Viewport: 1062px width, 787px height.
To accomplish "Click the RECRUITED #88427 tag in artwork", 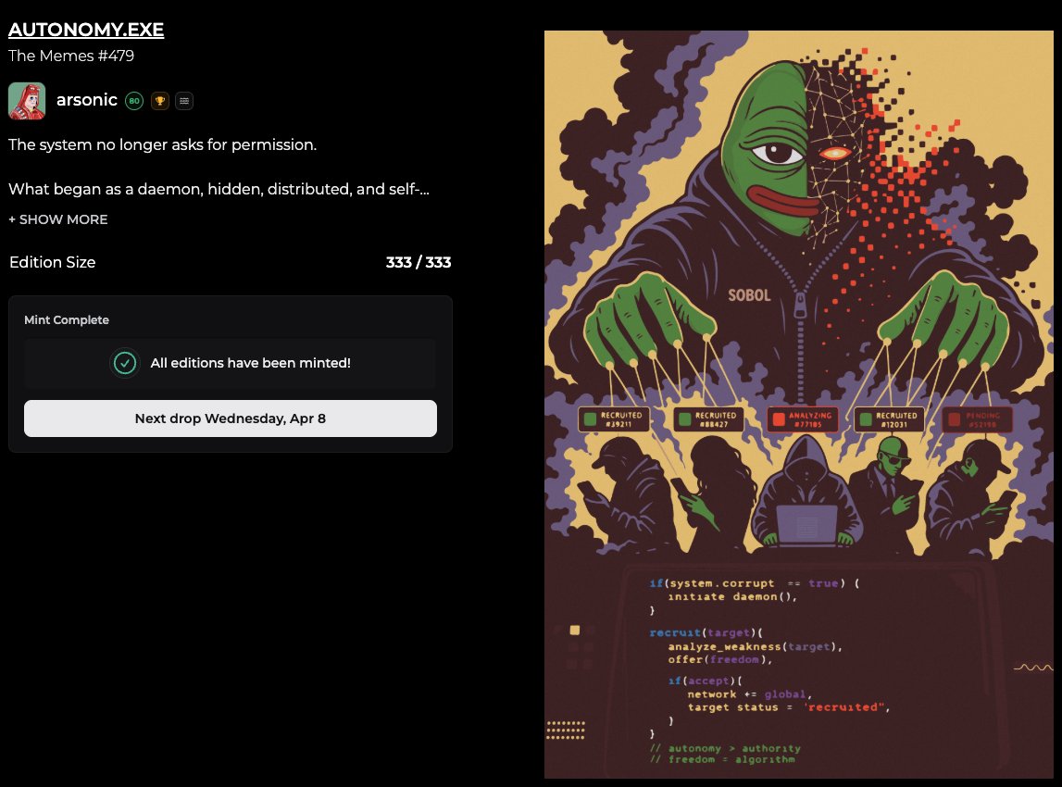I will click(709, 419).
